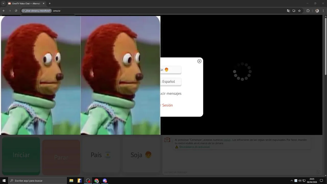The height and width of the screenshot is (184, 327).
Task: Open the Español language selector
Action: [x=171, y=82]
